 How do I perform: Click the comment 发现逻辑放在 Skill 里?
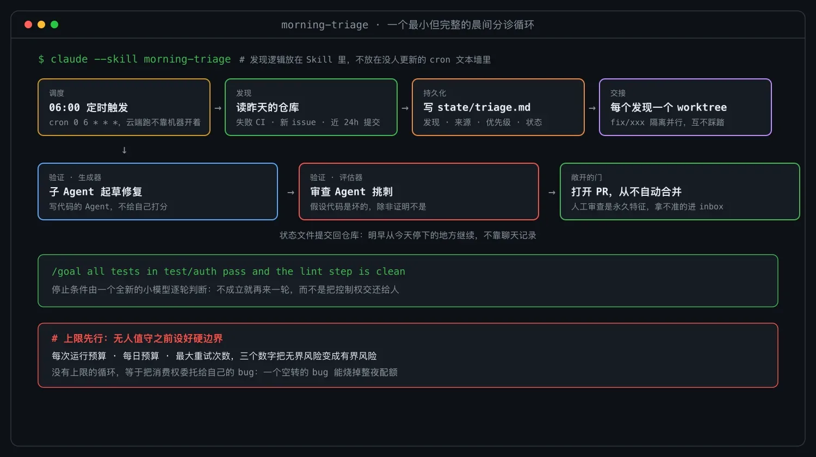pyautogui.click(x=365, y=60)
